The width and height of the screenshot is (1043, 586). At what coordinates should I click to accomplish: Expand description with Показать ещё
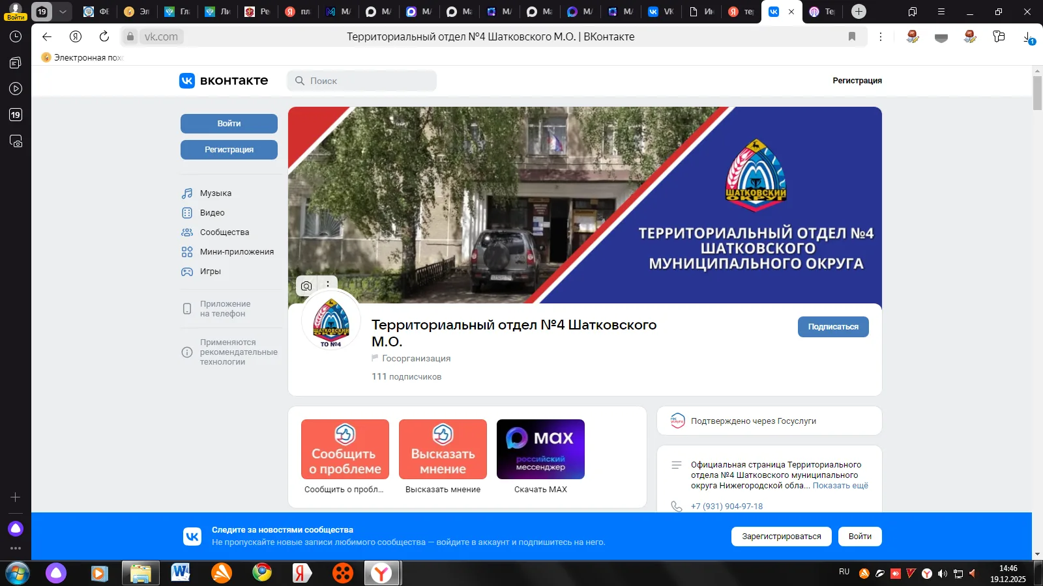point(840,486)
